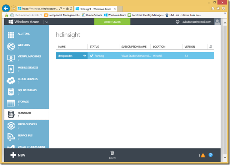Select the Service Bus icon
Screen dimensions: 230x165
click(11, 137)
